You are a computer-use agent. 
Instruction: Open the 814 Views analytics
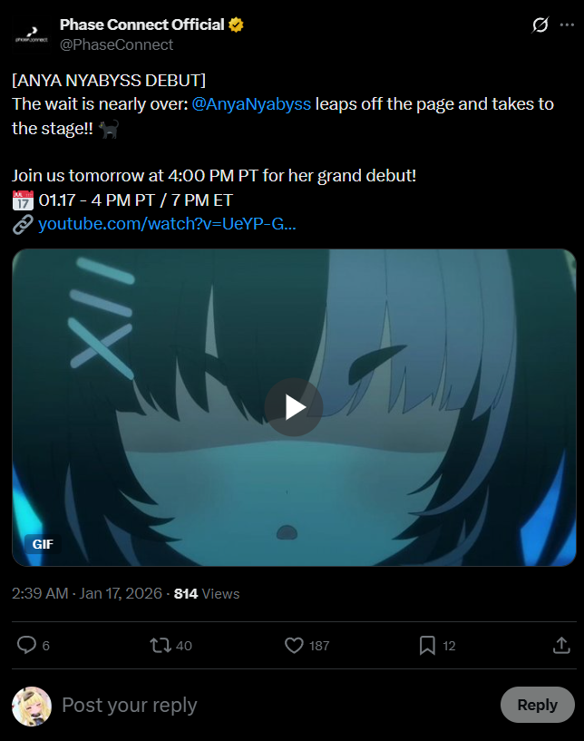click(207, 593)
